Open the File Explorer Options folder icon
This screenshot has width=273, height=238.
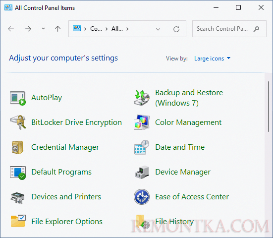(x=18, y=221)
